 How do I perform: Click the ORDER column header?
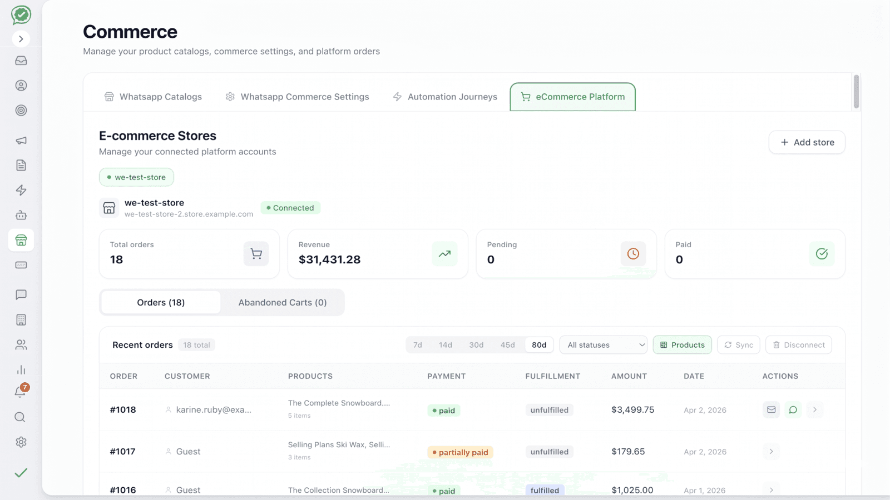point(123,376)
